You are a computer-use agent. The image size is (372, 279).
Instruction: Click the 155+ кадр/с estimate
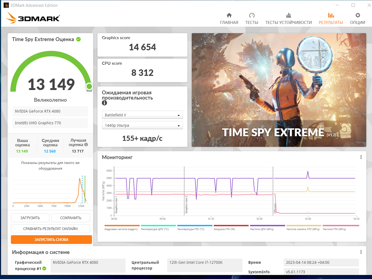point(142,138)
